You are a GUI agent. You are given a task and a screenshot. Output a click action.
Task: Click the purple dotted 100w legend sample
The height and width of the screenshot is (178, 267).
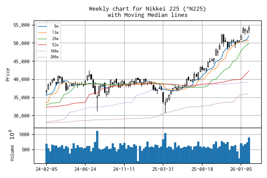(42, 51)
